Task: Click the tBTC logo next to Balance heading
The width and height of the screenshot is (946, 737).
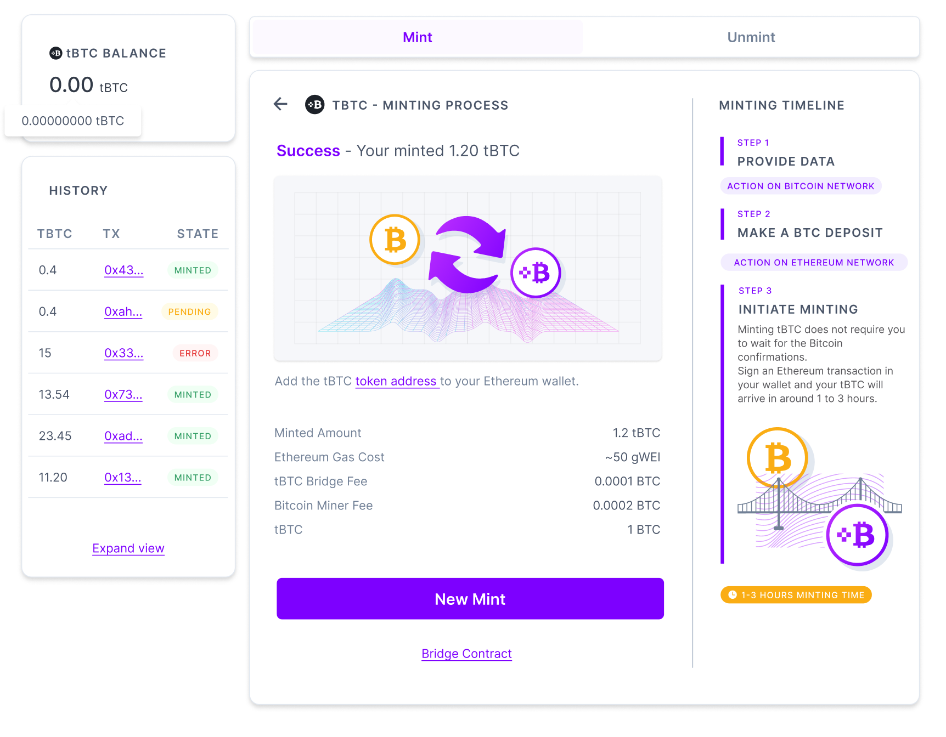Action: click(55, 53)
